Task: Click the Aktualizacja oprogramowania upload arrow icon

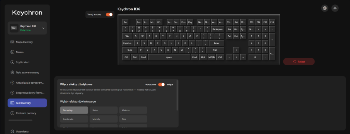Action: [x=12, y=83]
